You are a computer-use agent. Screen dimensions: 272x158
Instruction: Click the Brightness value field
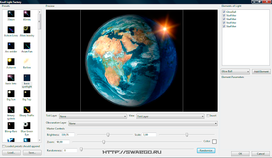click(x=68, y=135)
